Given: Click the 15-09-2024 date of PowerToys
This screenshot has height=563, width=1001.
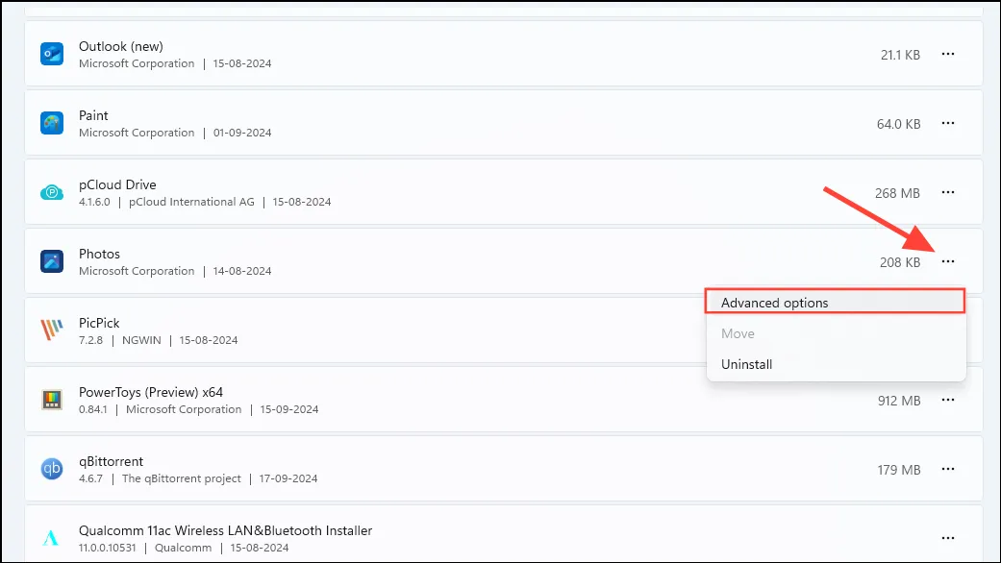Looking at the screenshot, I should point(289,409).
